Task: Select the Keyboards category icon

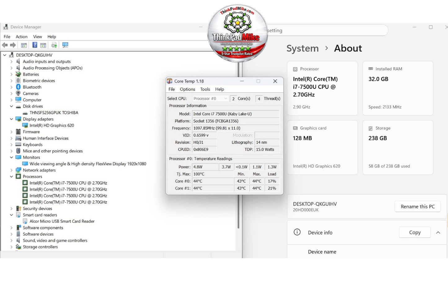Action: [18, 145]
